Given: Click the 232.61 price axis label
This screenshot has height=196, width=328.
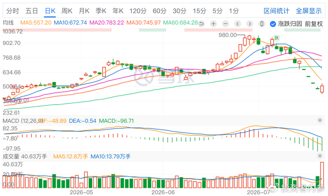Looking at the screenshot, I should click(11, 113).
